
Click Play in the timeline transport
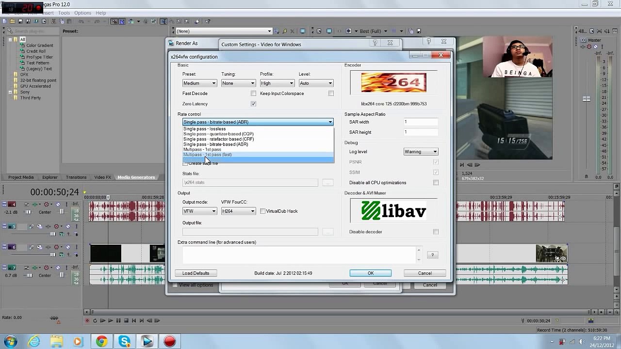click(x=111, y=320)
